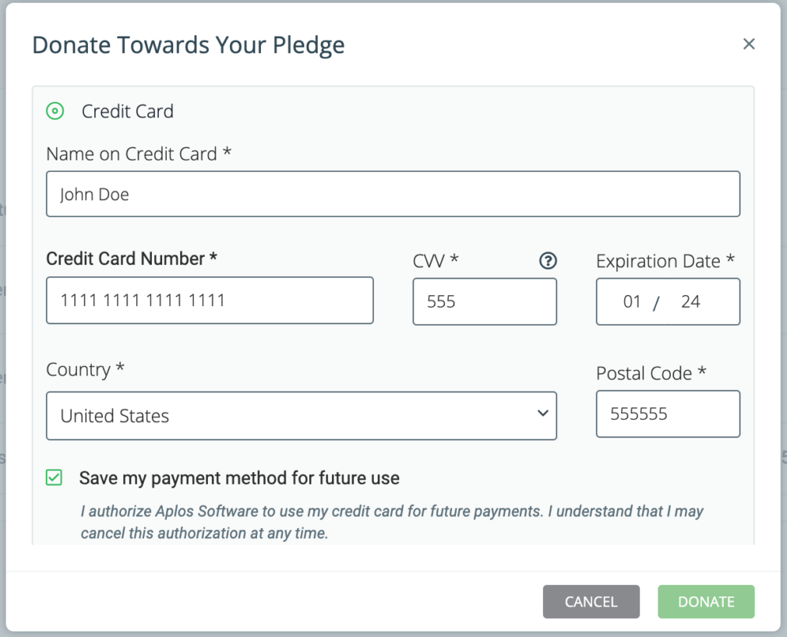
Task: Click the "Save my payment method" label text
Action: tap(239, 478)
